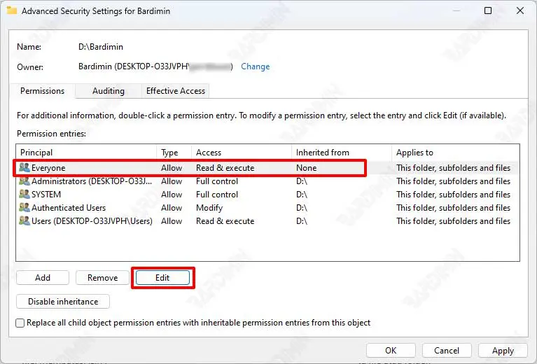The width and height of the screenshot is (537, 364).
Task: Click the Add button
Action: point(43,277)
